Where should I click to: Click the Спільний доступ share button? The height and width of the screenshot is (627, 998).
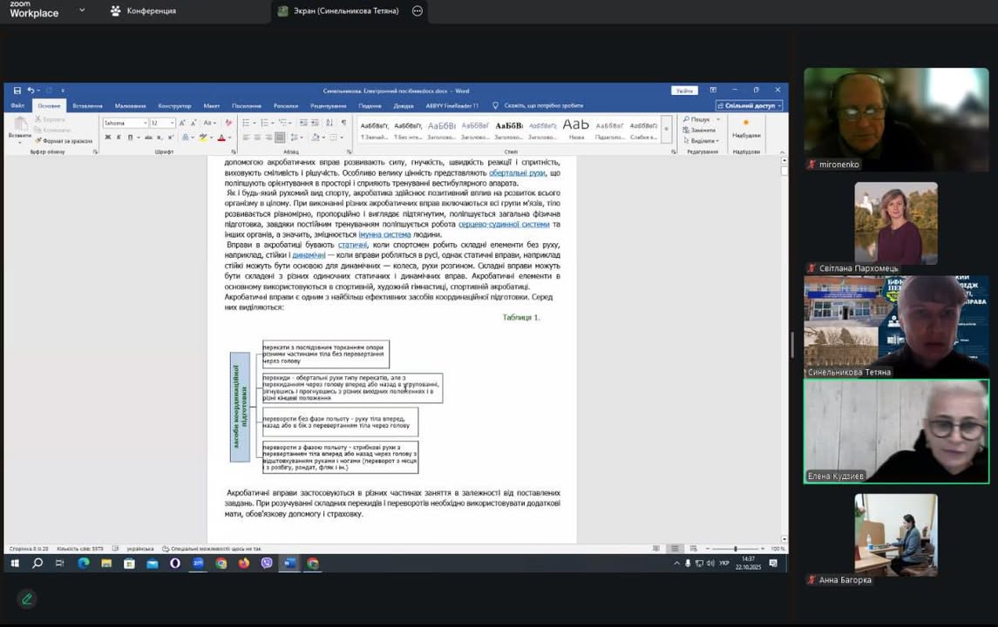click(x=749, y=106)
